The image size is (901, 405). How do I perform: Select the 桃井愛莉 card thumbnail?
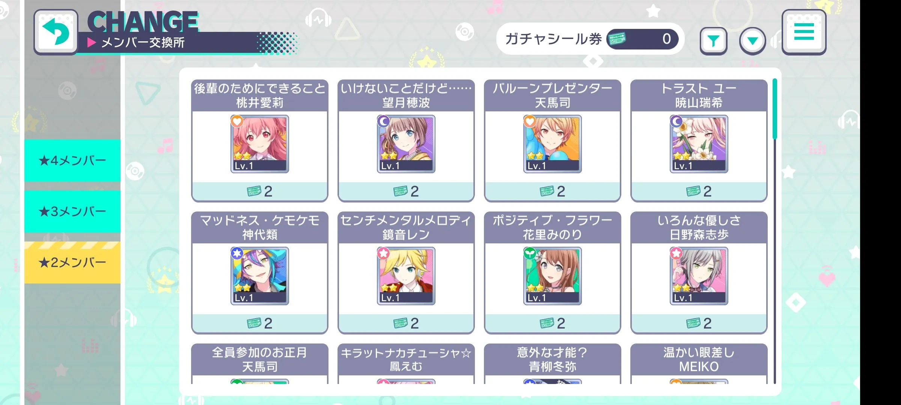click(x=260, y=144)
